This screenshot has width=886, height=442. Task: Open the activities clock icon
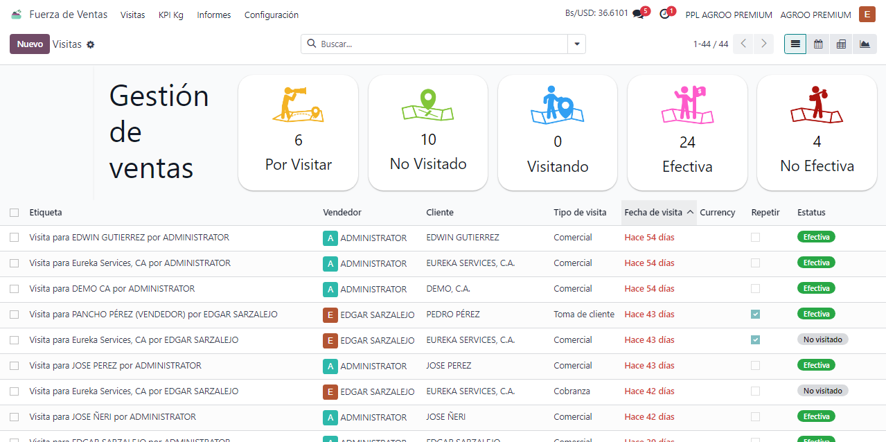point(665,15)
